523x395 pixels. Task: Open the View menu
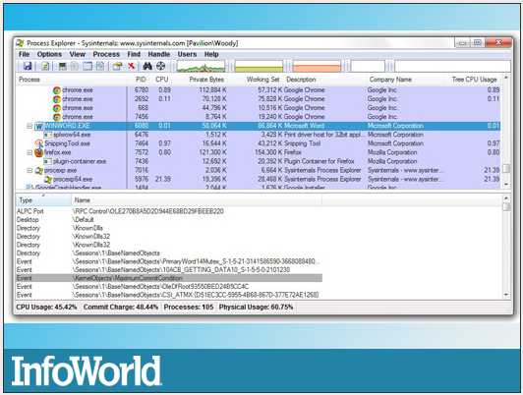(x=78, y=54)
